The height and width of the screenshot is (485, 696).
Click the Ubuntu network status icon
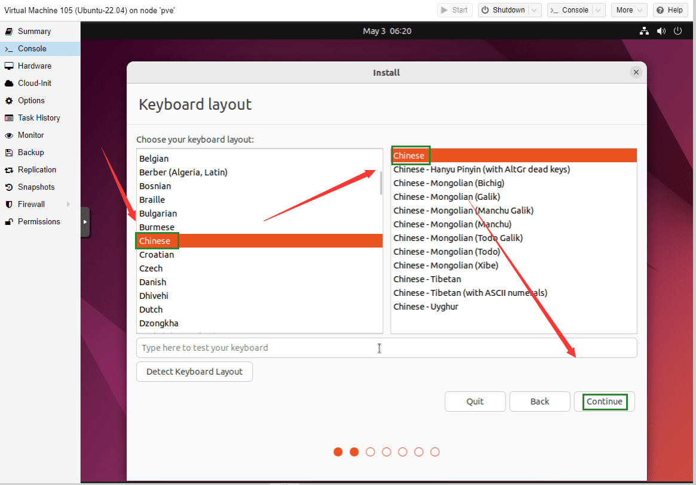click(644, 31)
